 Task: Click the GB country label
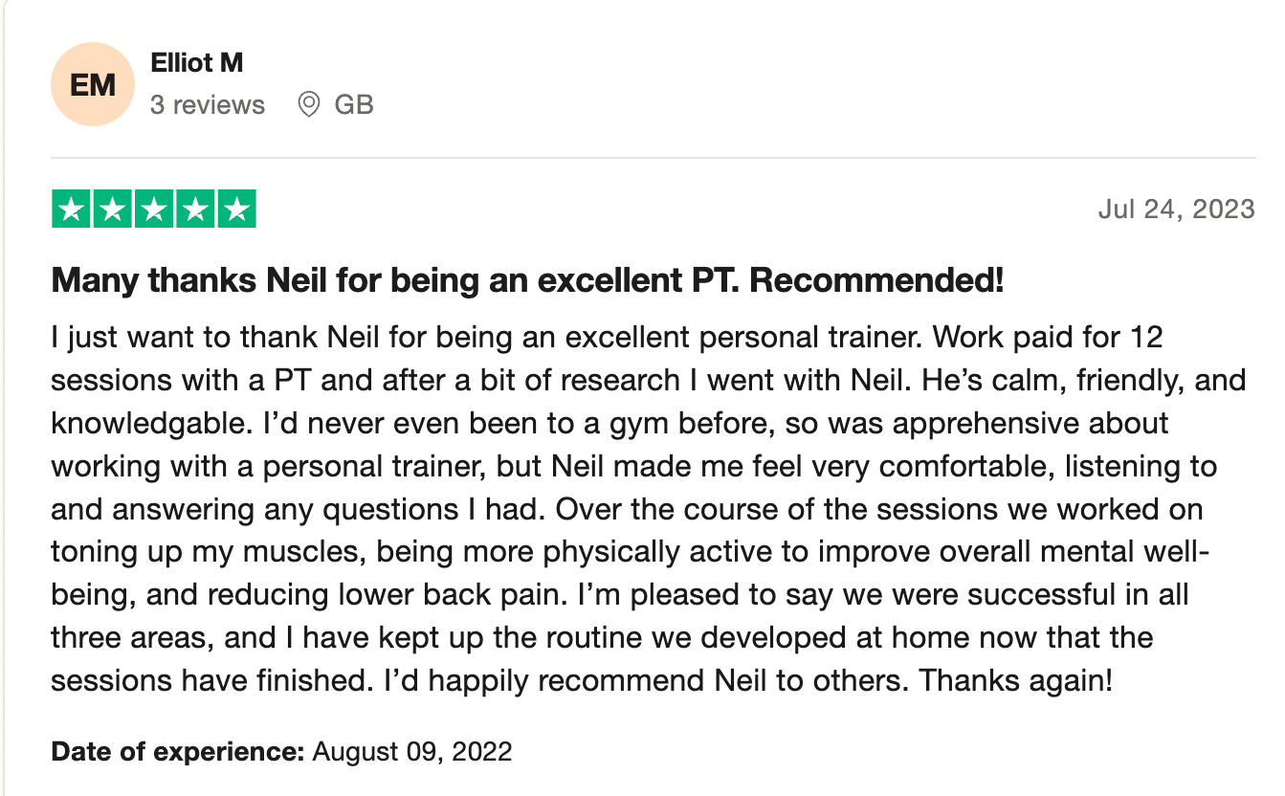click(354, 104)
